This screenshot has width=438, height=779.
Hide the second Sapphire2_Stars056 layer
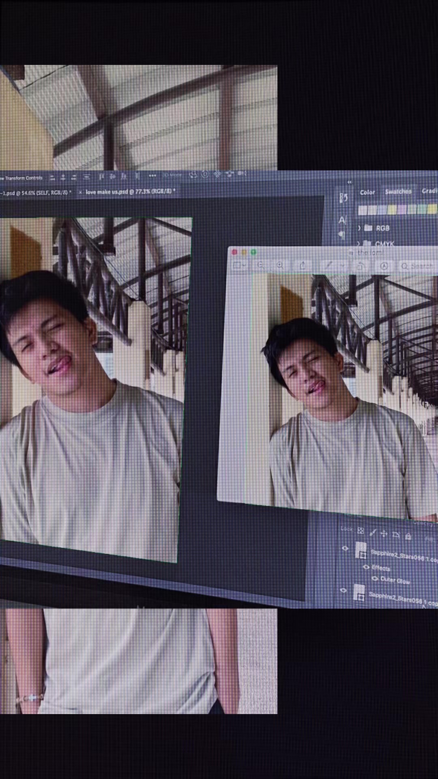[x=344, y=590]
